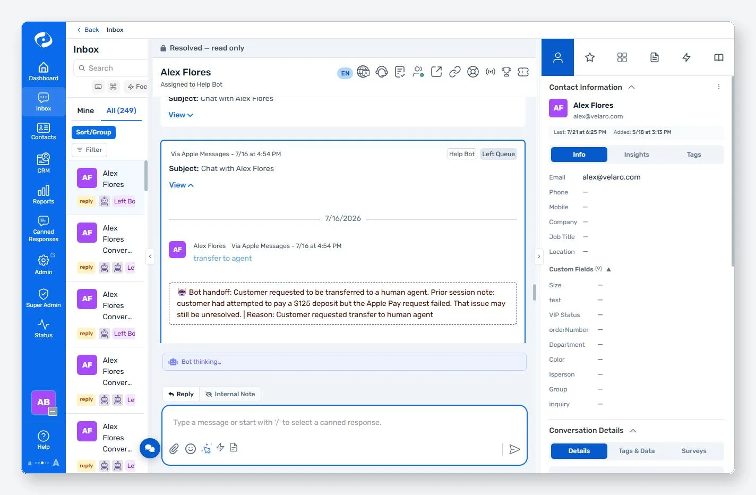Screen dimensions: 756x495
Task: Click the trophy icon in the header
Action: 506,72
